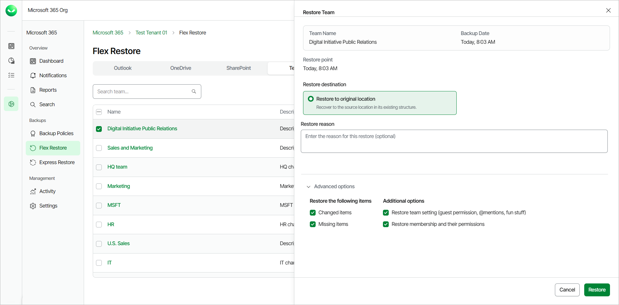Viewport: 619px width, 305px height.
Task: Go to Microsoft 365 breadcrumb link
Action: (108, 33)
